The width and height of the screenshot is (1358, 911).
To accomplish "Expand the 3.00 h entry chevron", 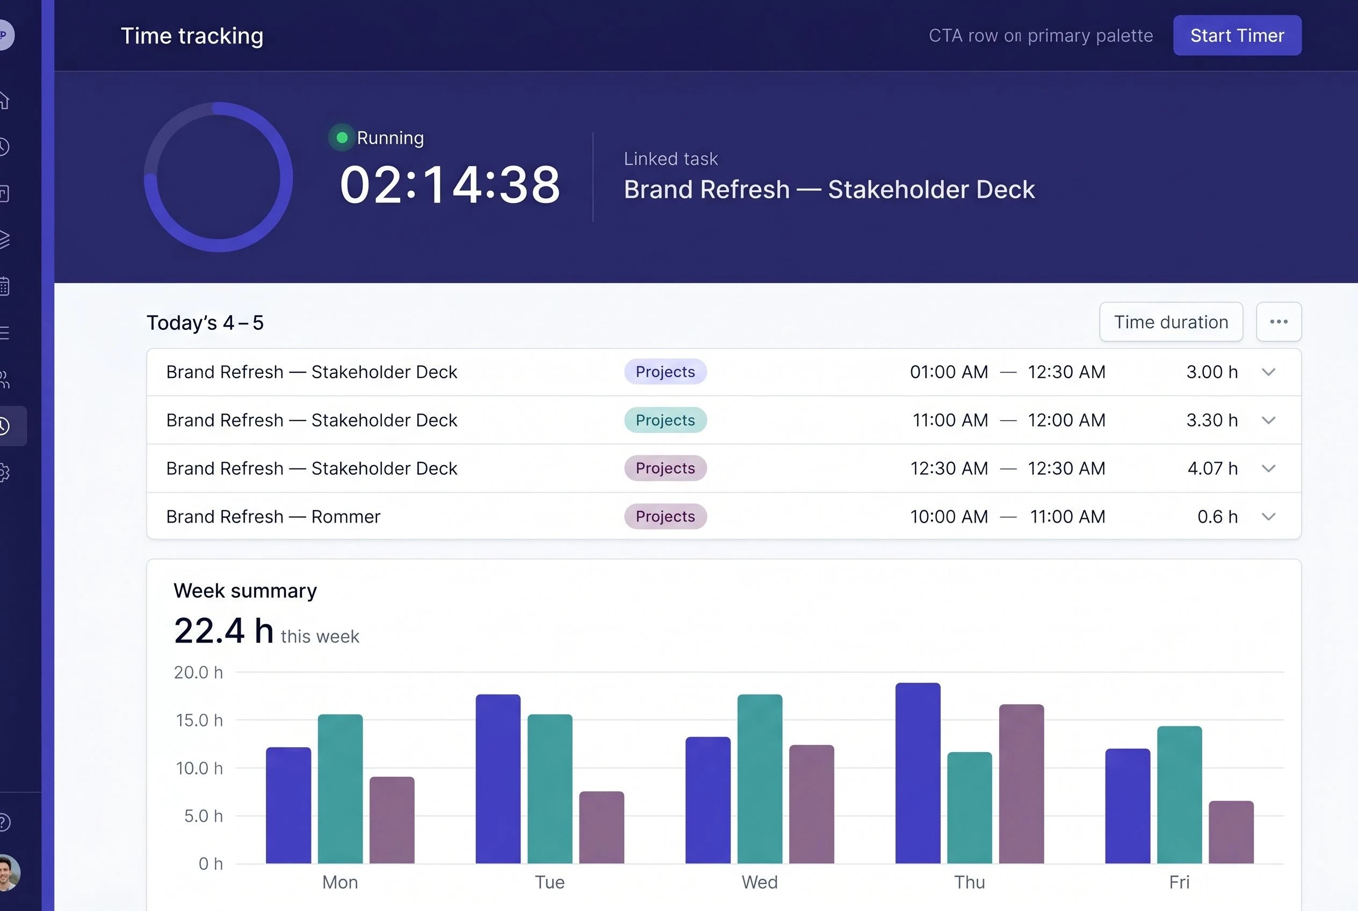I will pos(1268,372).
